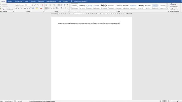
Task: Apply the Цитата 2 style
Action: coord(148,6)
